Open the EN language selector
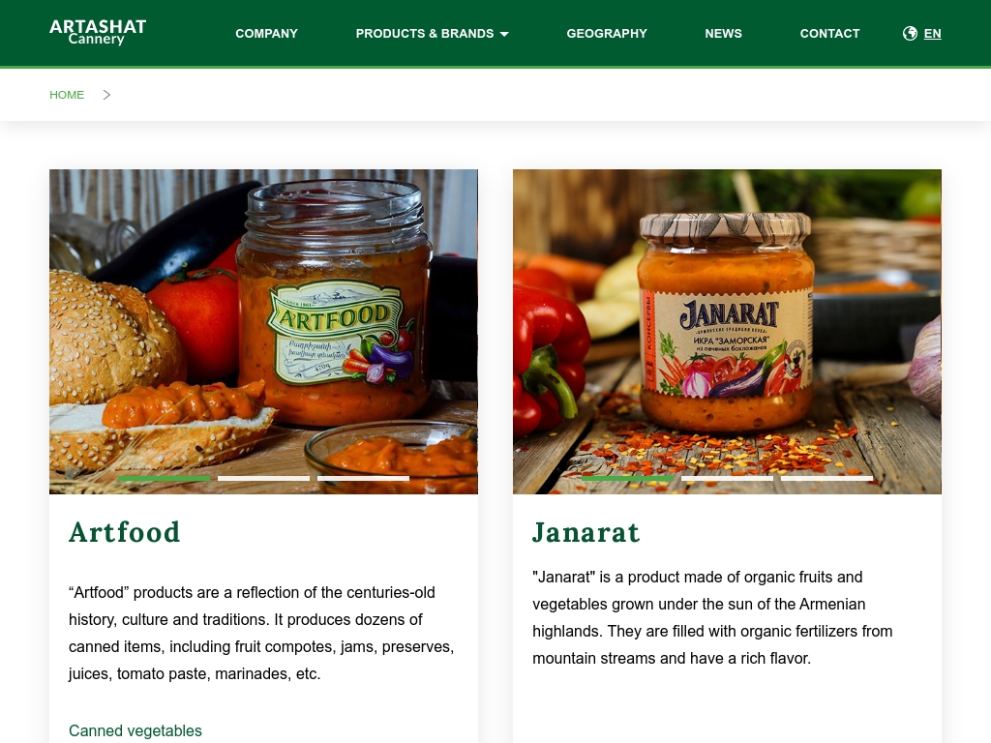This screenshot has height=743, width=991. point(932,34)
